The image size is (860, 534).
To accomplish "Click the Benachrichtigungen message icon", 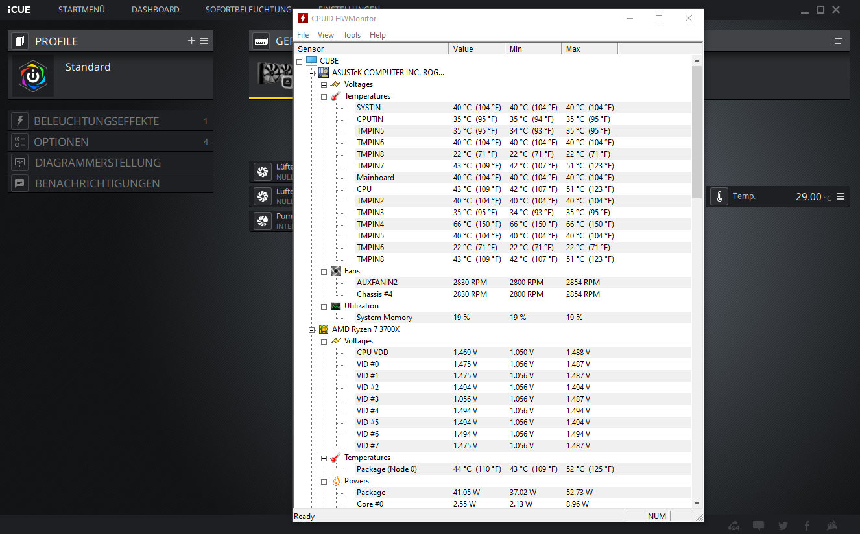I will (x=20, y=183).
